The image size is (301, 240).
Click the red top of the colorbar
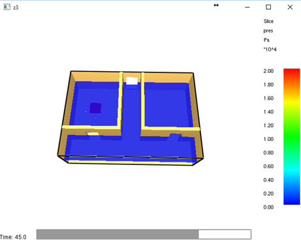click(292, 72)
